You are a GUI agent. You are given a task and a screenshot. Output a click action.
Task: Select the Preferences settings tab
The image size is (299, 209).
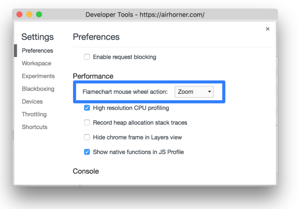point(37,51)
